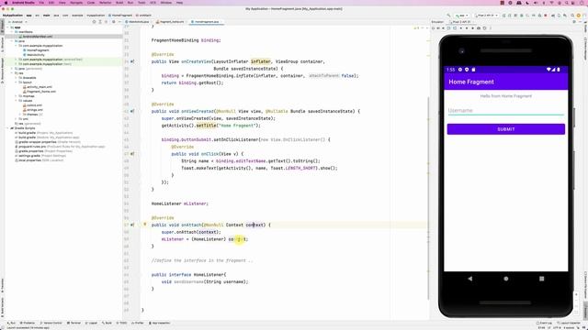Toggle the Terminal tool window button
Screen dimensions: 588x330
tap(73, 323)
